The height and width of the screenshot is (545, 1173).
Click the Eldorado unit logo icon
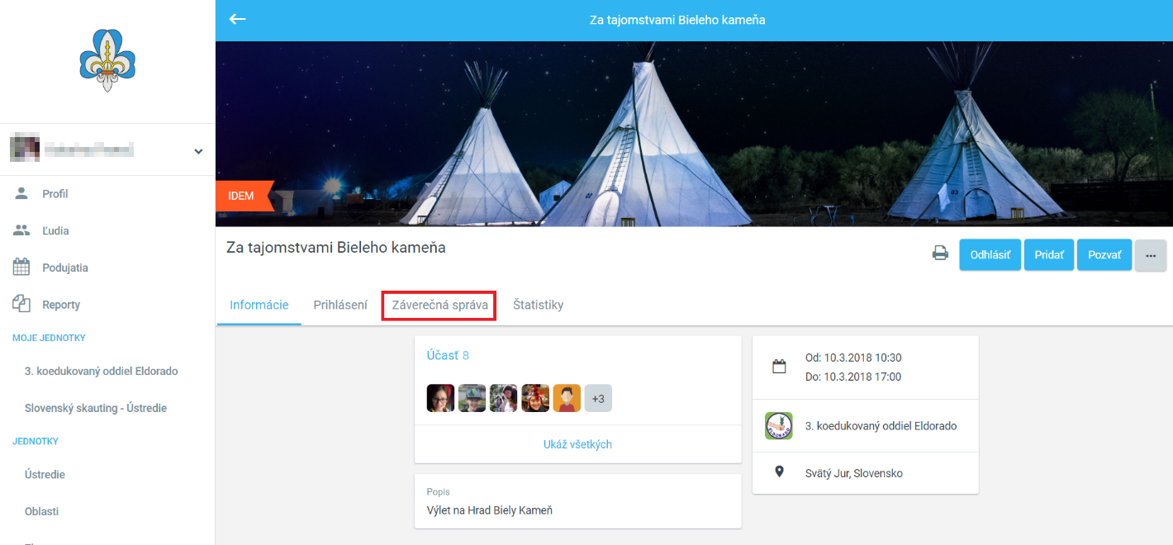point(779,426)
